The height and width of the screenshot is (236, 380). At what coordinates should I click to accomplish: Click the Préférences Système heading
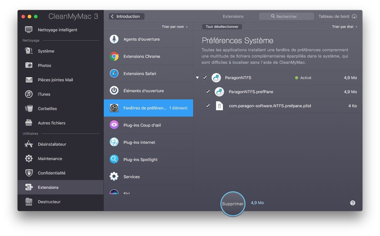[x=238, y=41]
